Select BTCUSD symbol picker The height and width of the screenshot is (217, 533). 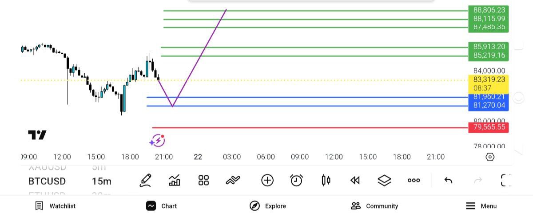click(47, 181)
